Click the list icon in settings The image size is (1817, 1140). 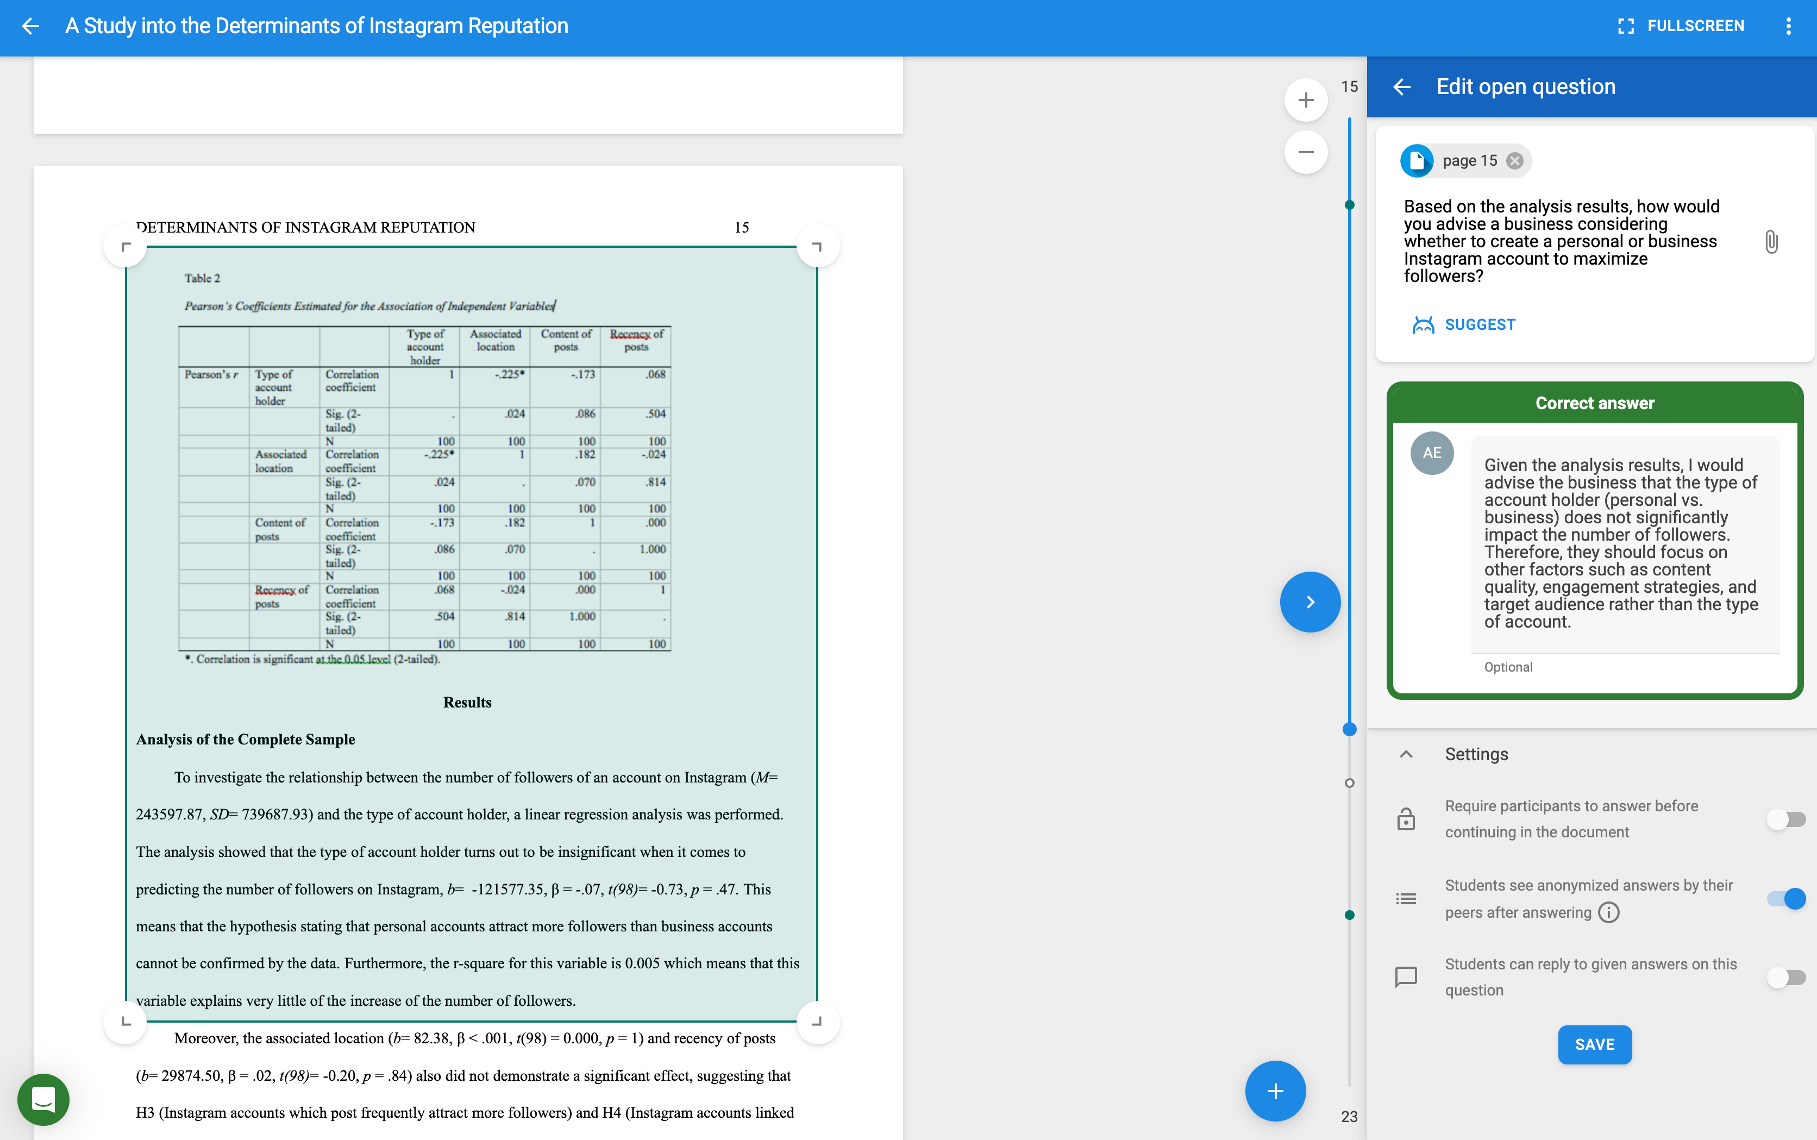[1406, 899]
